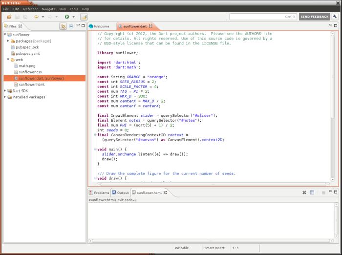
Task: Open the Refactor menu
Action: (30, 9)
